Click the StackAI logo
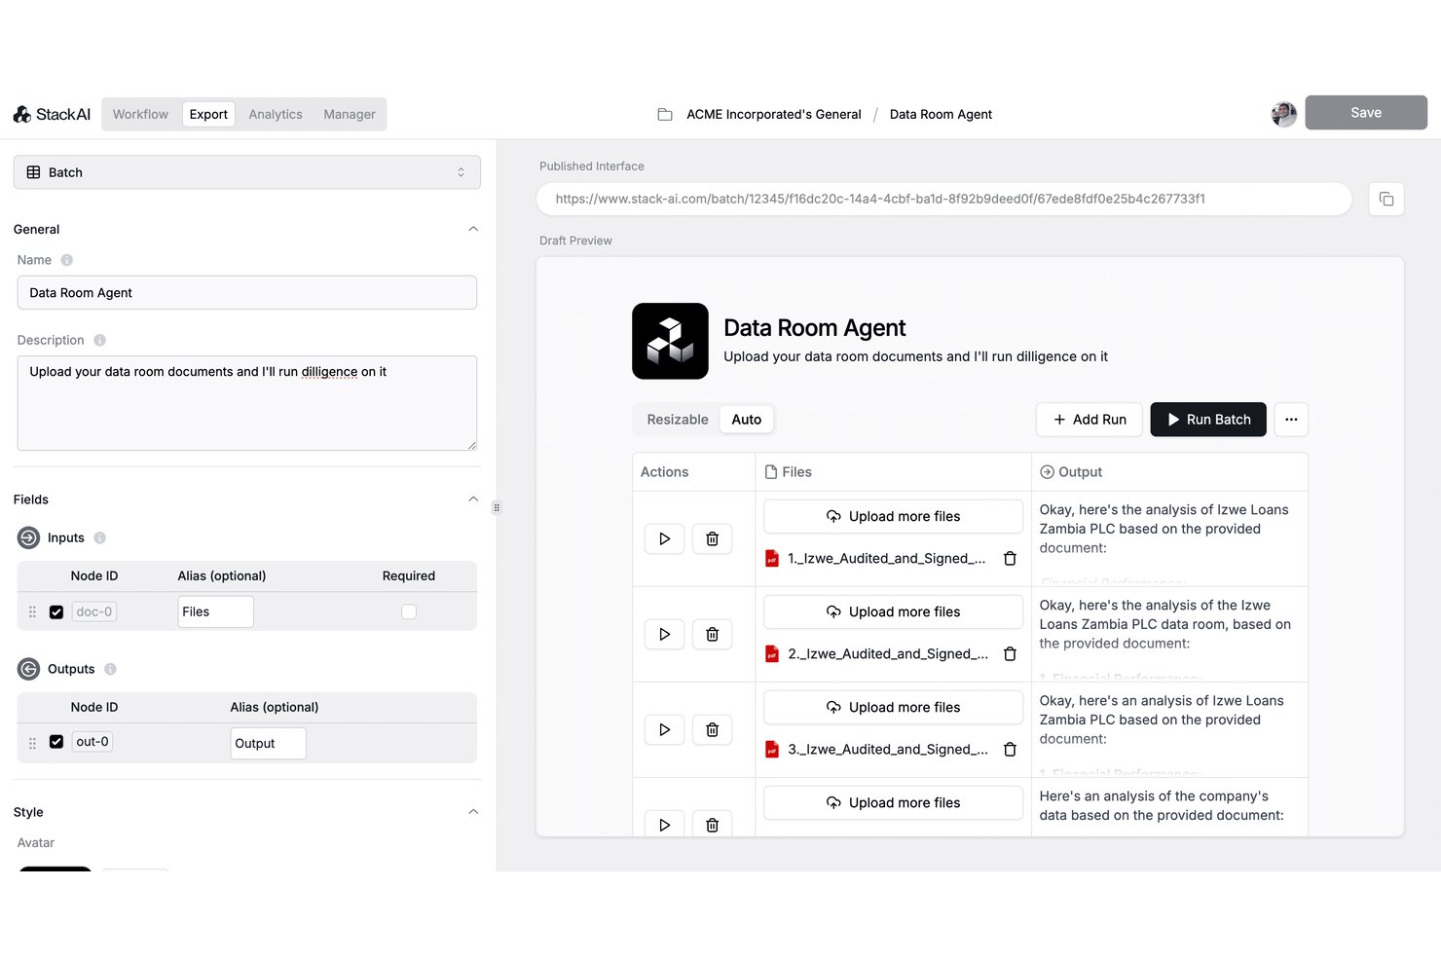This screenshot has width=1441, height=961. [52, 114]
